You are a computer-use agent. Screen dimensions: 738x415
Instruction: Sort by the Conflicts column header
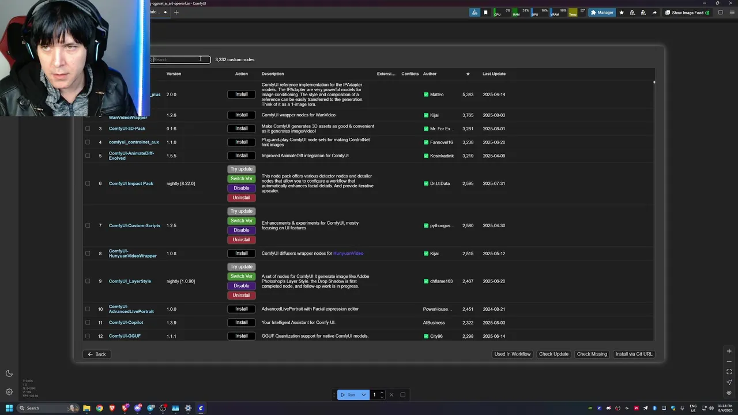[410, 74]
